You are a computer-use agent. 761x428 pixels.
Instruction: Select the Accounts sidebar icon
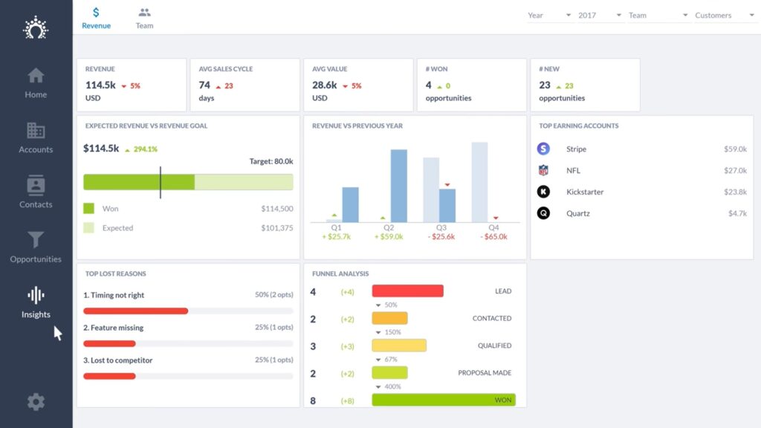(35, 137)
